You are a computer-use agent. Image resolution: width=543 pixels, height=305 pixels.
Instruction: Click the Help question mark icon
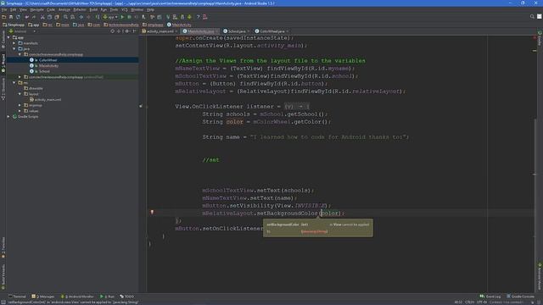[198, 17]
